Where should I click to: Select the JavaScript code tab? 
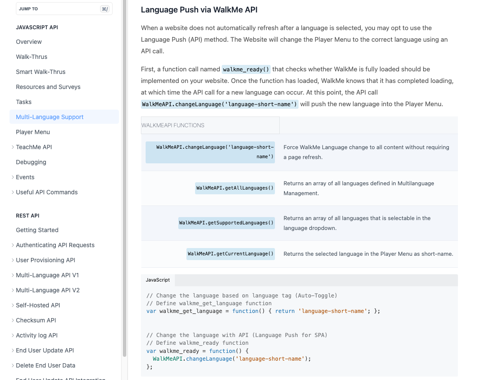click(x=158, y=280)
